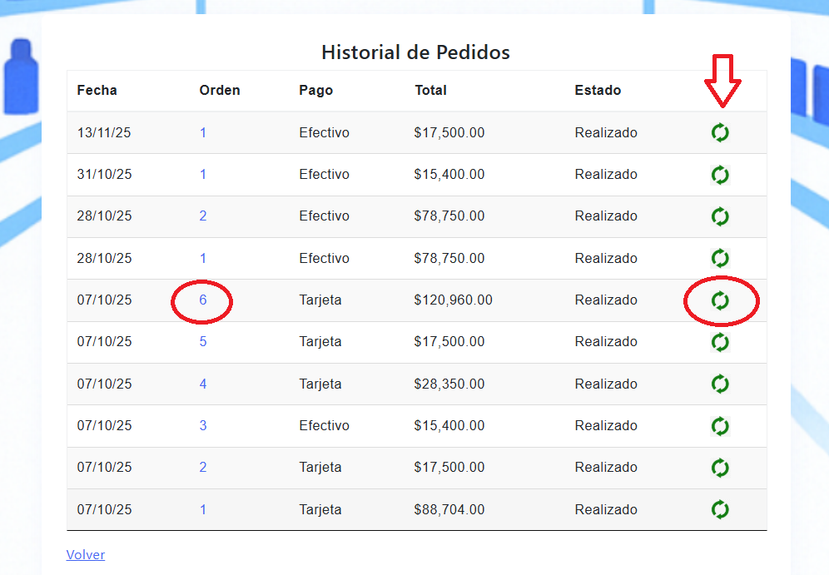
Task: Reorder order 2 from 07/10/25 using its green icon
Action: pos(720,468)
